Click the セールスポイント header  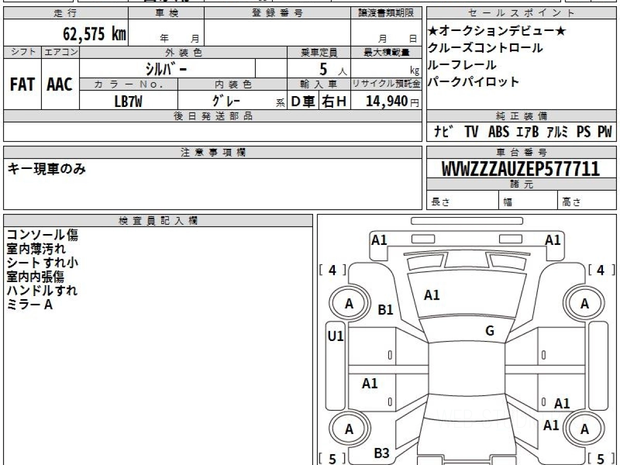[x=521, y=13]
